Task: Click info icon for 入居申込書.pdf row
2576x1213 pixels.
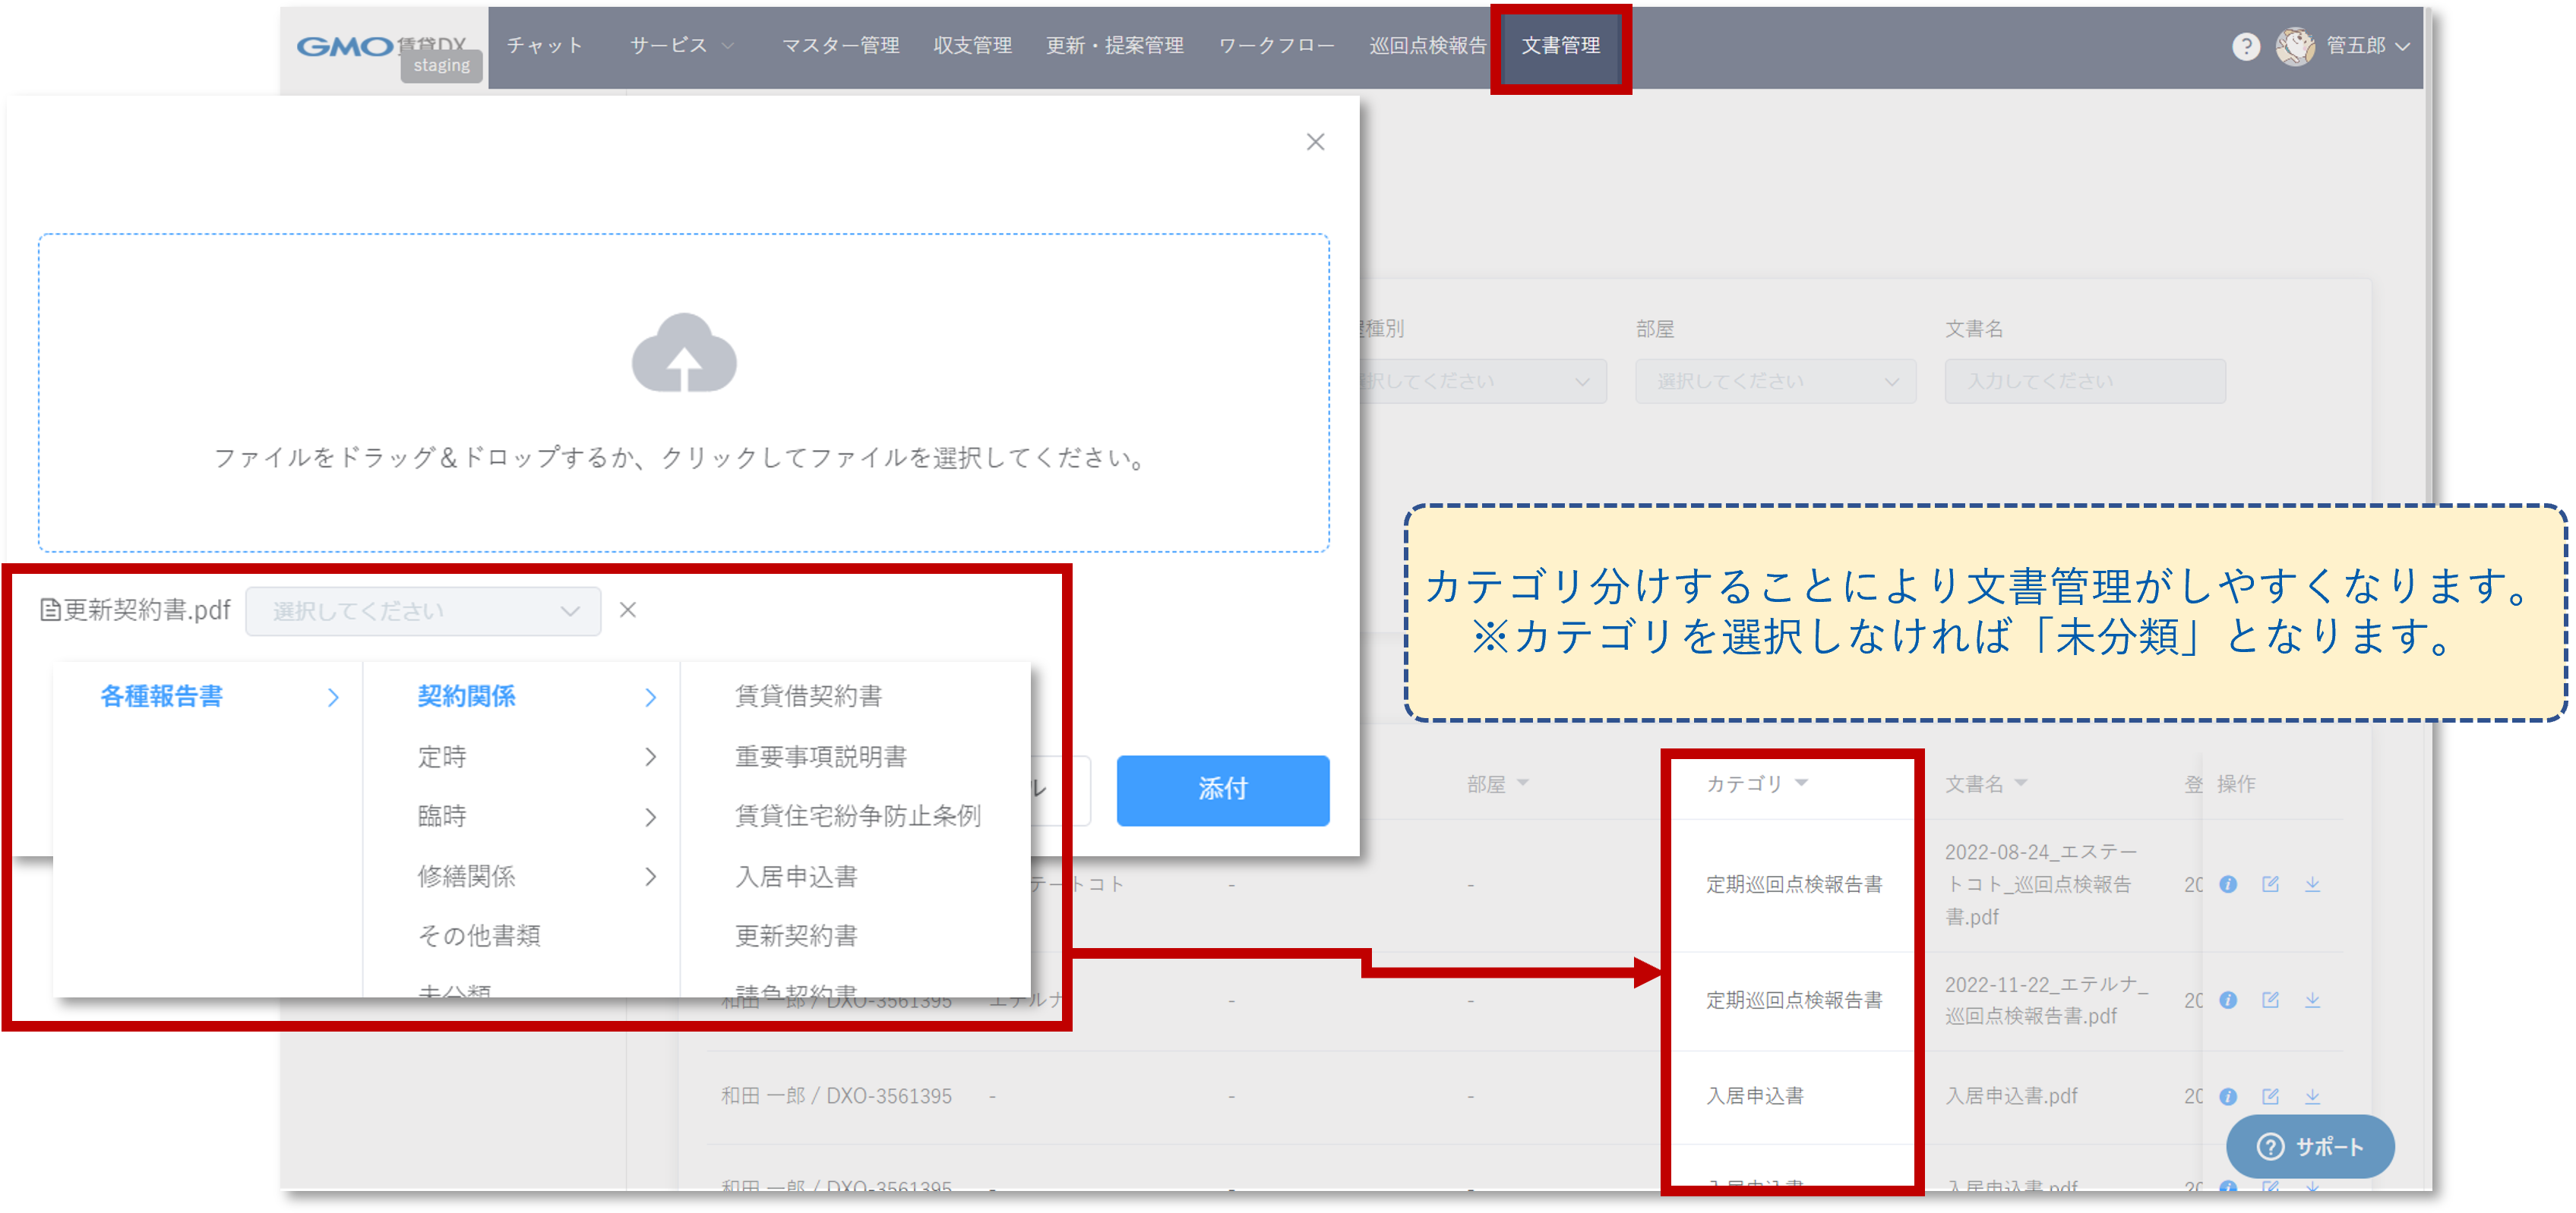Action: coord(2228,1096)
